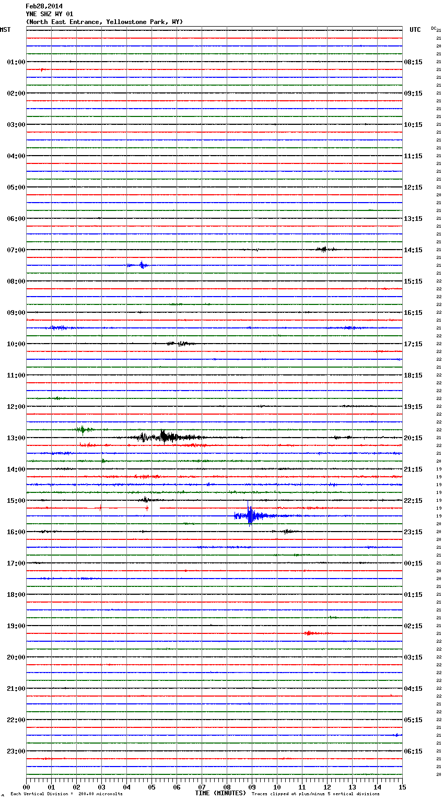Click the "North East Entrance, Yellowstone Park, WY" subtitle
444x801 pixels.
coord(104,22)
